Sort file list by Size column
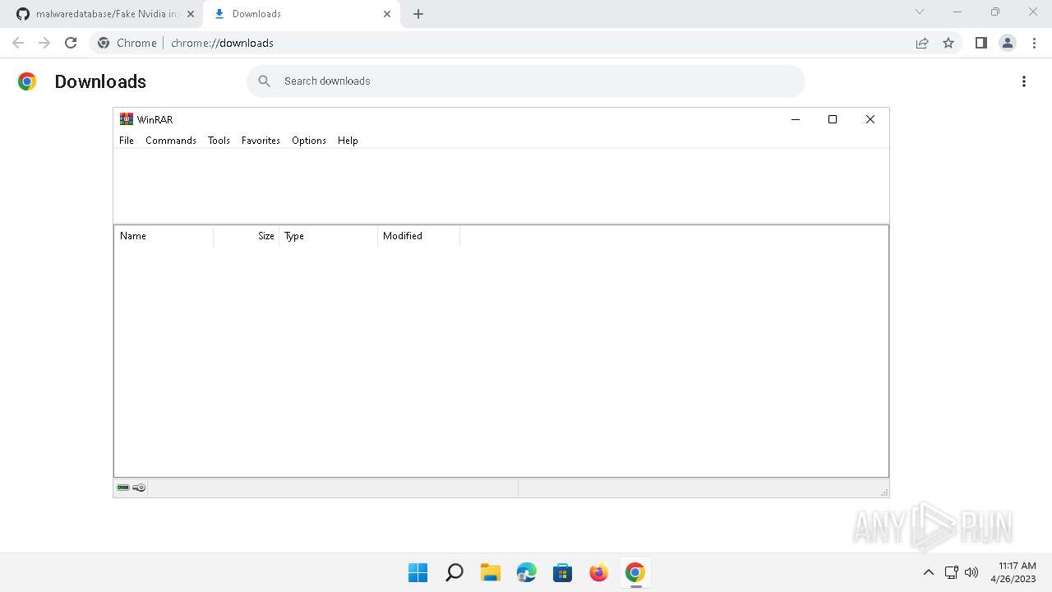 247,236
